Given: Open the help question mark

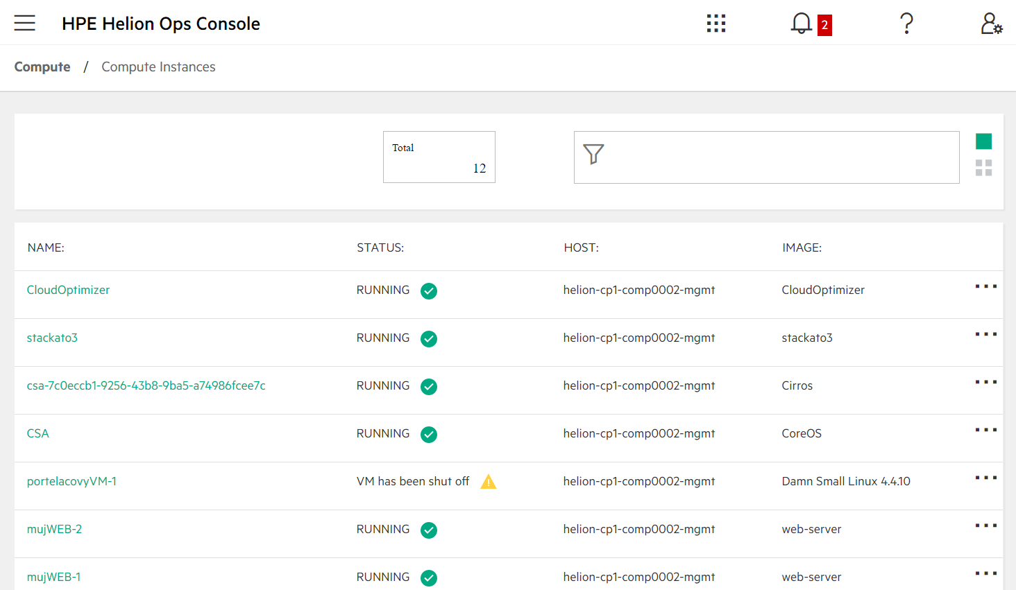Looking at the screenshot, I should (906, 24).
